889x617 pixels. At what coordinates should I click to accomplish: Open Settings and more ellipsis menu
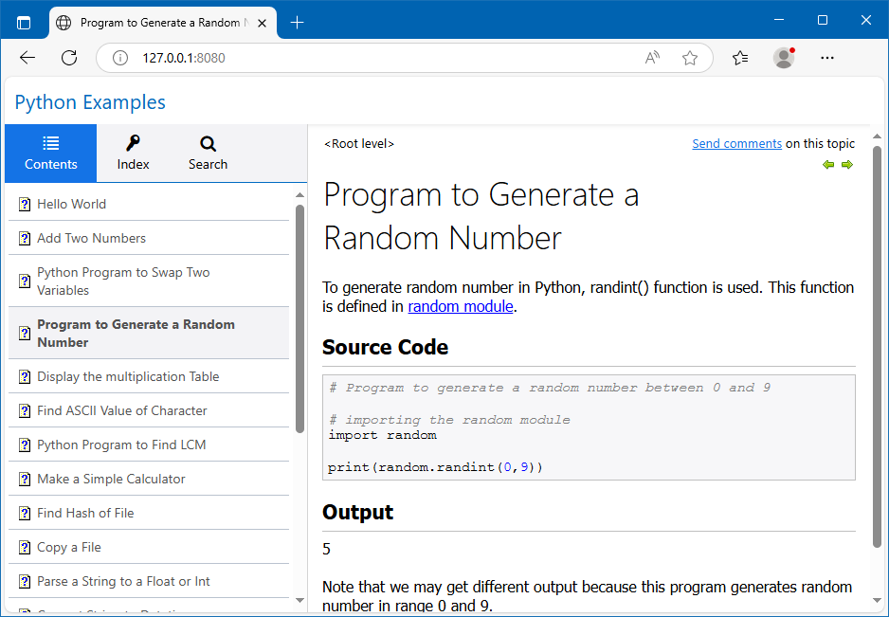(827, 58)
